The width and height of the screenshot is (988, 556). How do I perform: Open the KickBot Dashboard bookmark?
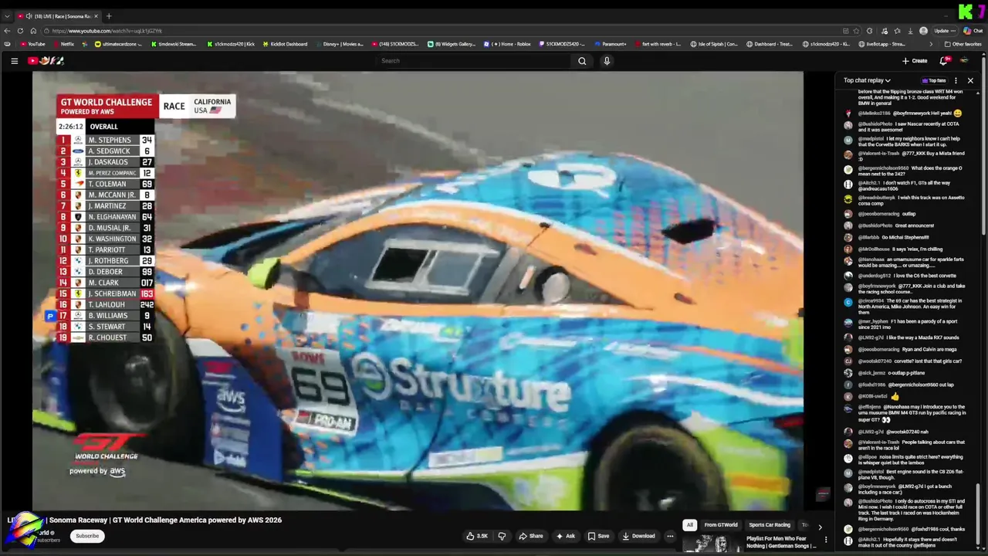[284, 44]
